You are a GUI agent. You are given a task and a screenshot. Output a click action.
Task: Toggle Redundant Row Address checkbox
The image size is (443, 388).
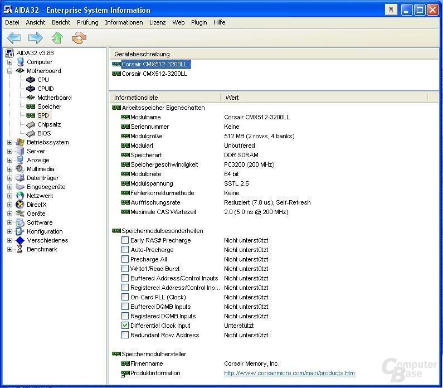125,335
